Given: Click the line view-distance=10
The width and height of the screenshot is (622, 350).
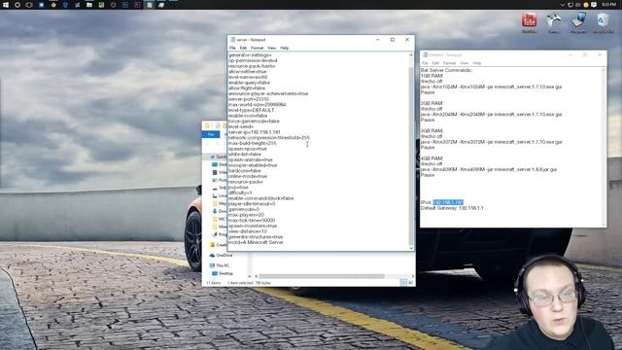Looking at the screenshot, I should pos(248,231).
